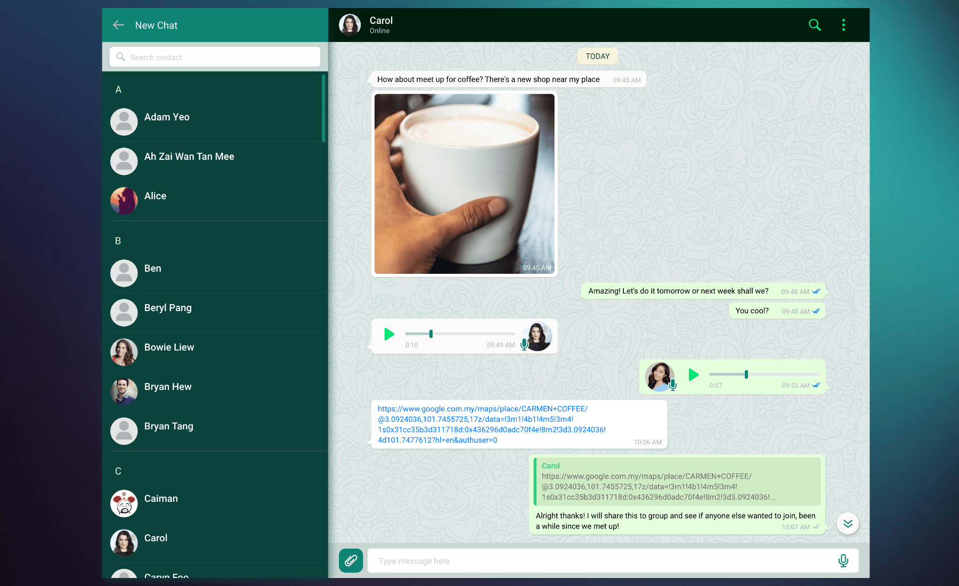Viewport: 959px width, 586px height.
Task: Open chat with Beryl Pang
Action: [x=218, y=313]
